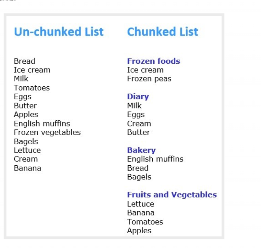Select the "Frozen foods" category heading
This screenshot has height=248, width=261.
pyautogui.click(x=154, y=61)
